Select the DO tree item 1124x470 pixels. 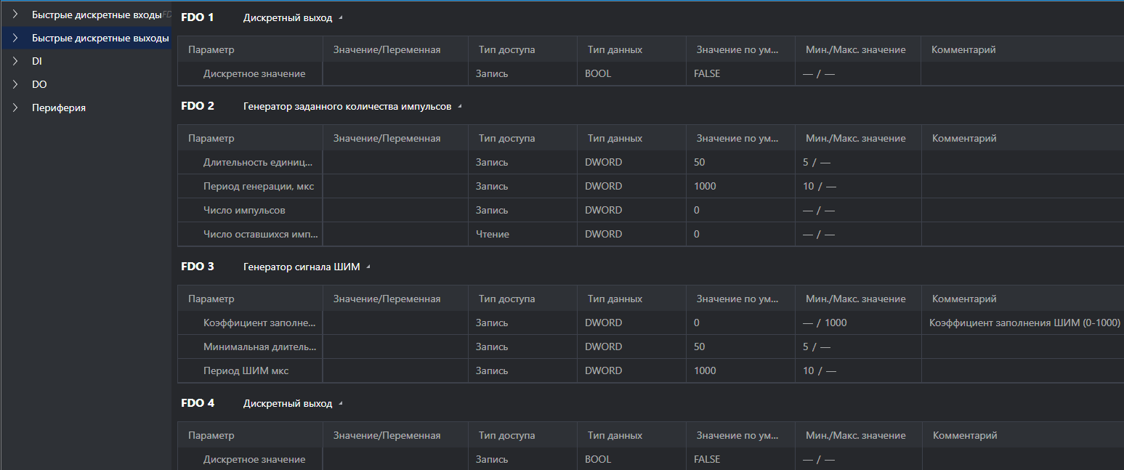(39, 84)
